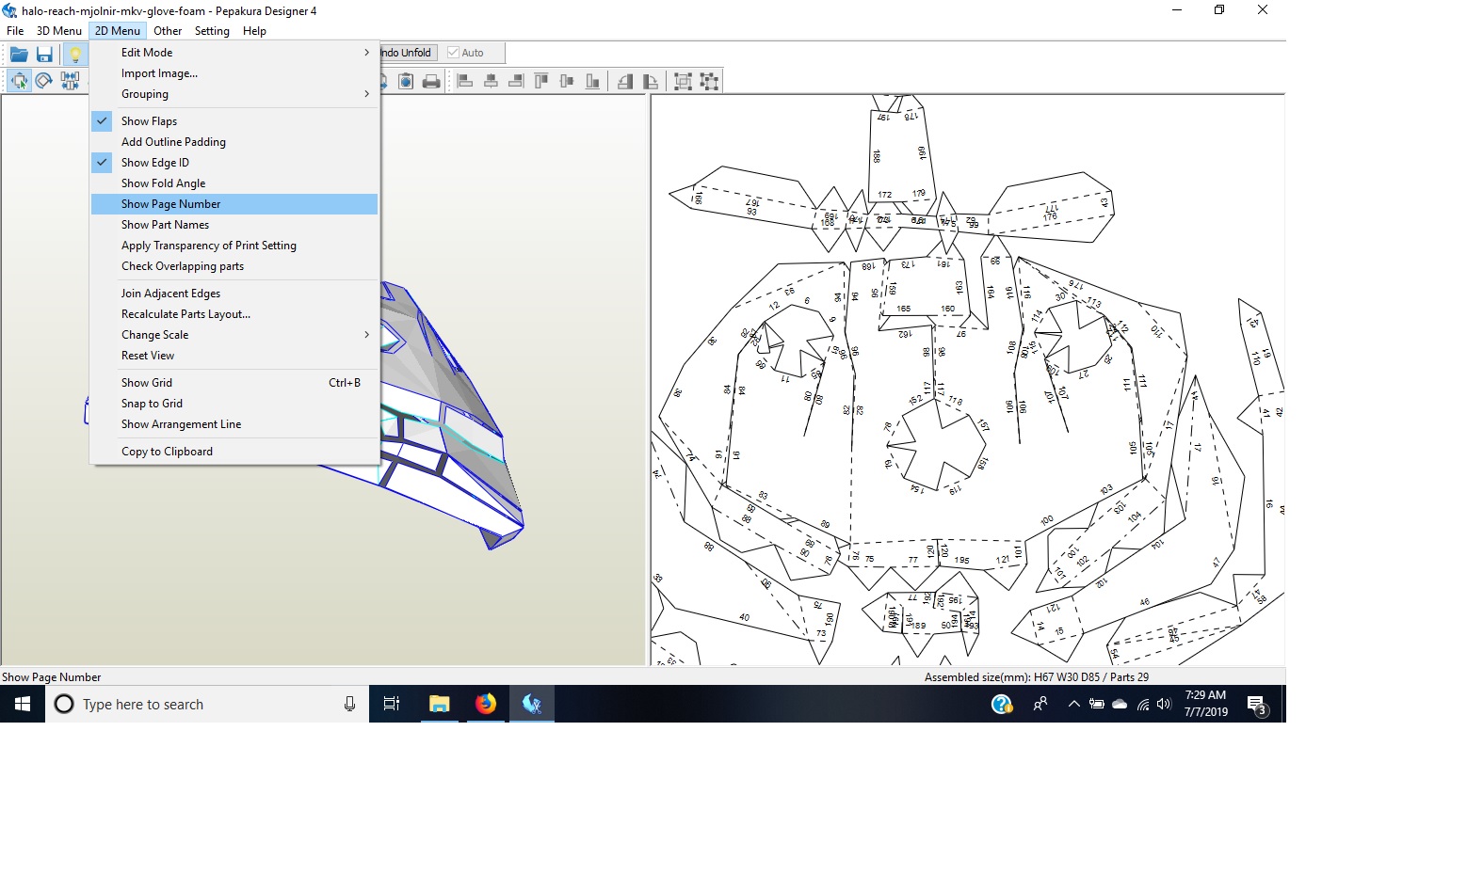Enable Show Page Number
The height and width of the screenshot is (890, 1467).
(x=234, y=204)
